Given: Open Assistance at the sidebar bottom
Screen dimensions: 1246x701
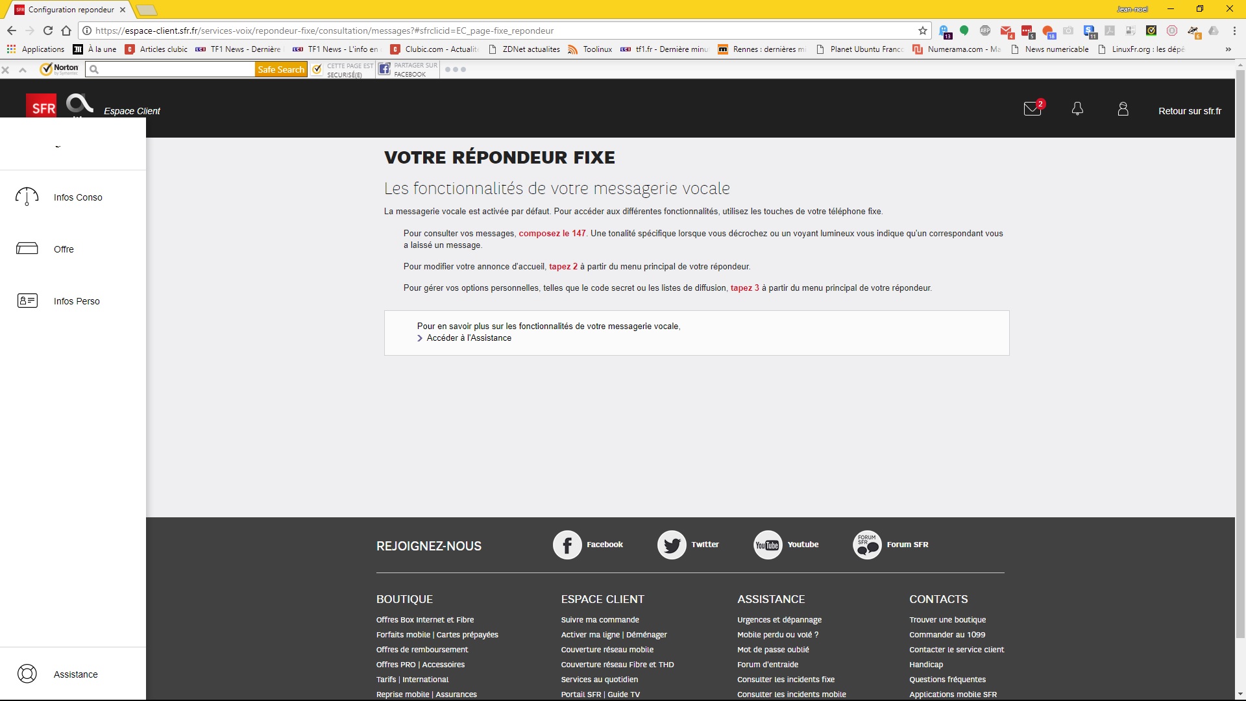Looking at the screenshot, I should (x=75, y=674).
